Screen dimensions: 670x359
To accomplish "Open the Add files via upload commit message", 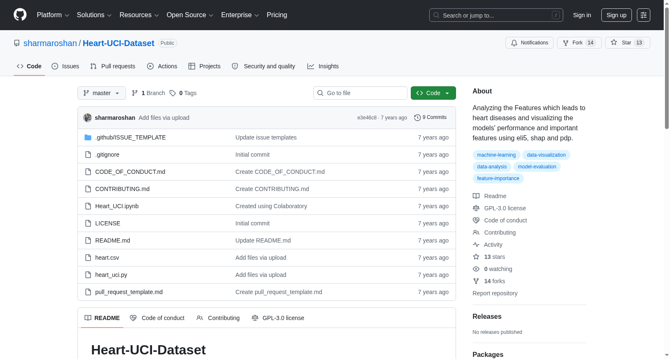I will click(164, 118).
